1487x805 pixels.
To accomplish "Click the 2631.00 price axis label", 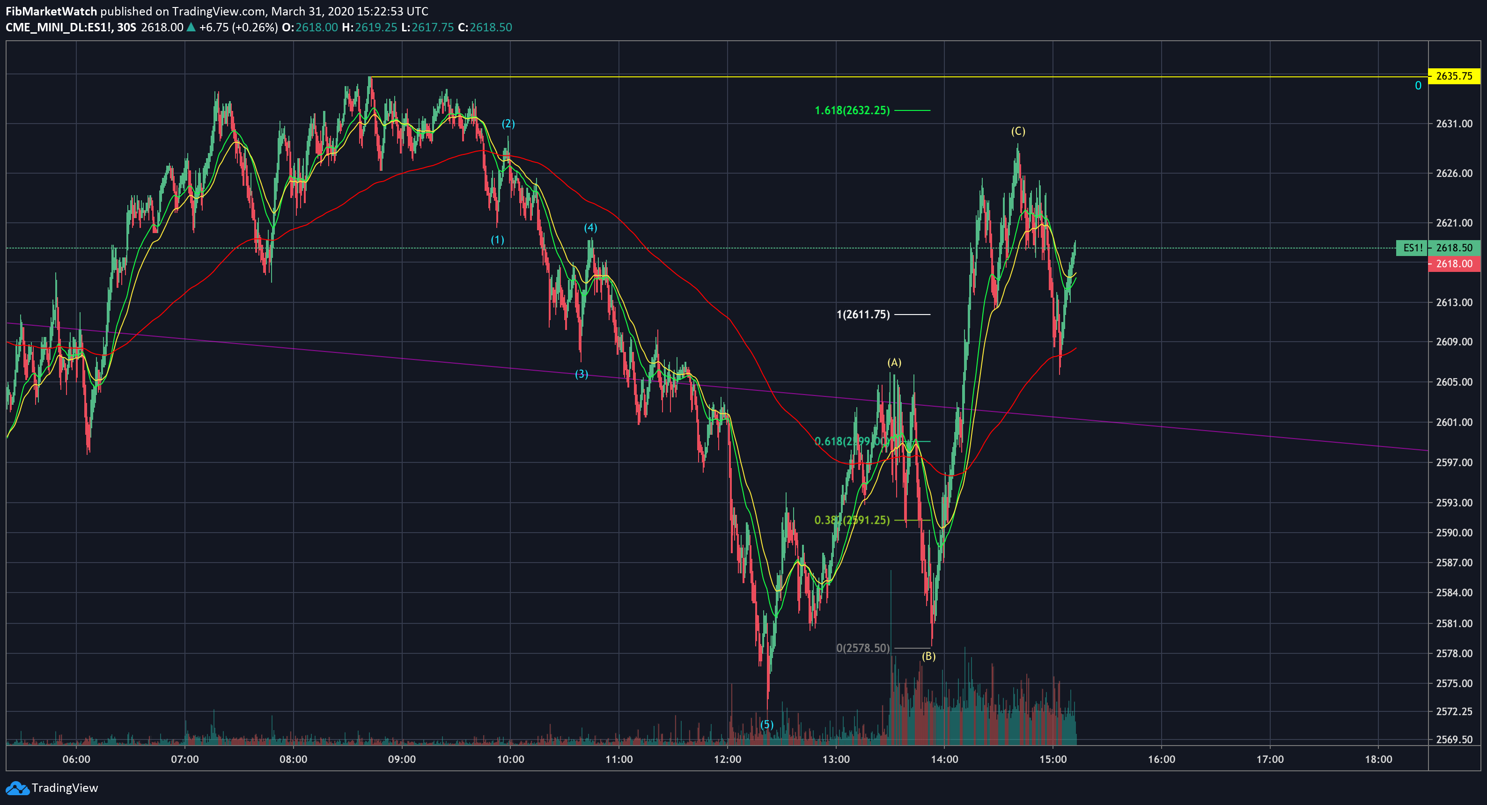I will (x=1454, y=124).
